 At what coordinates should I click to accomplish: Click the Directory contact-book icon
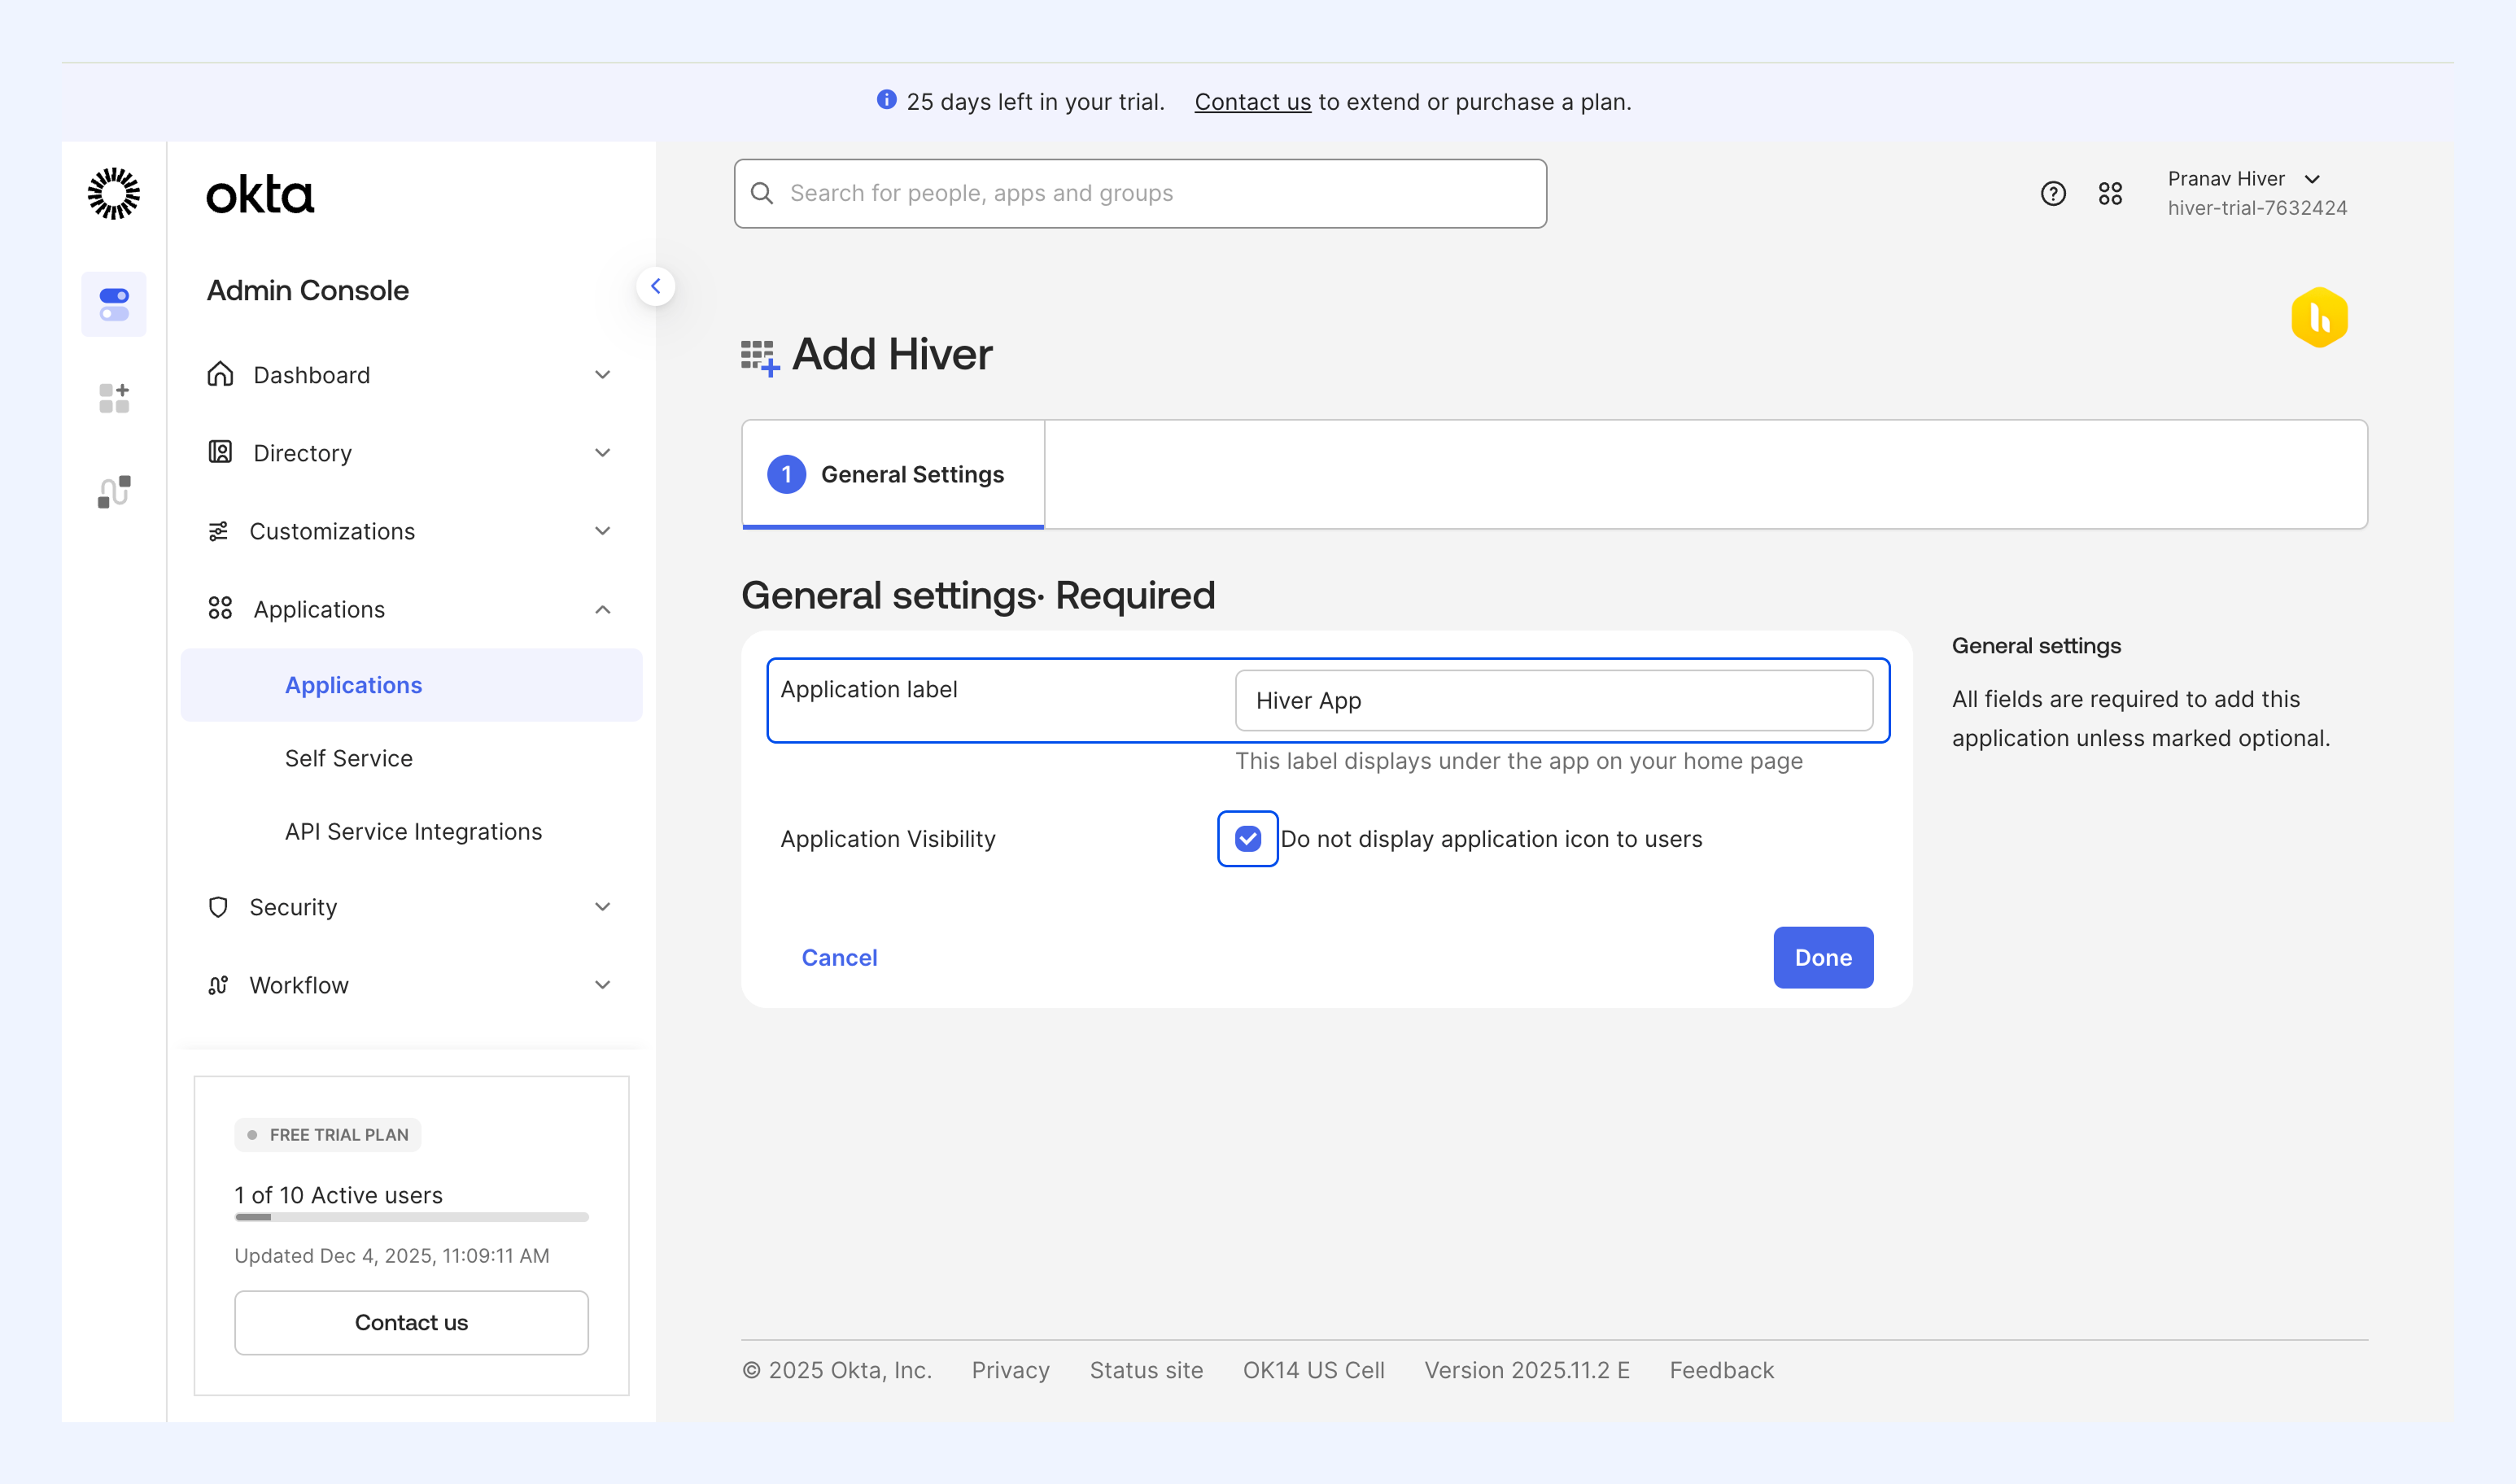pos(220,452)
